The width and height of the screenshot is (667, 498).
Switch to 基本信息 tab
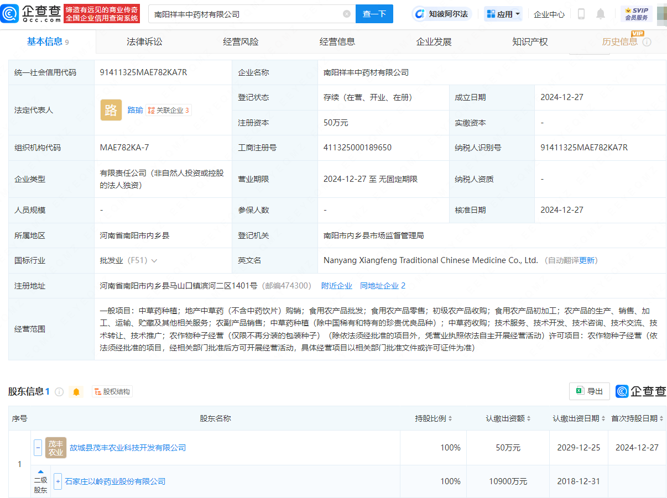[x=48, y=41]
